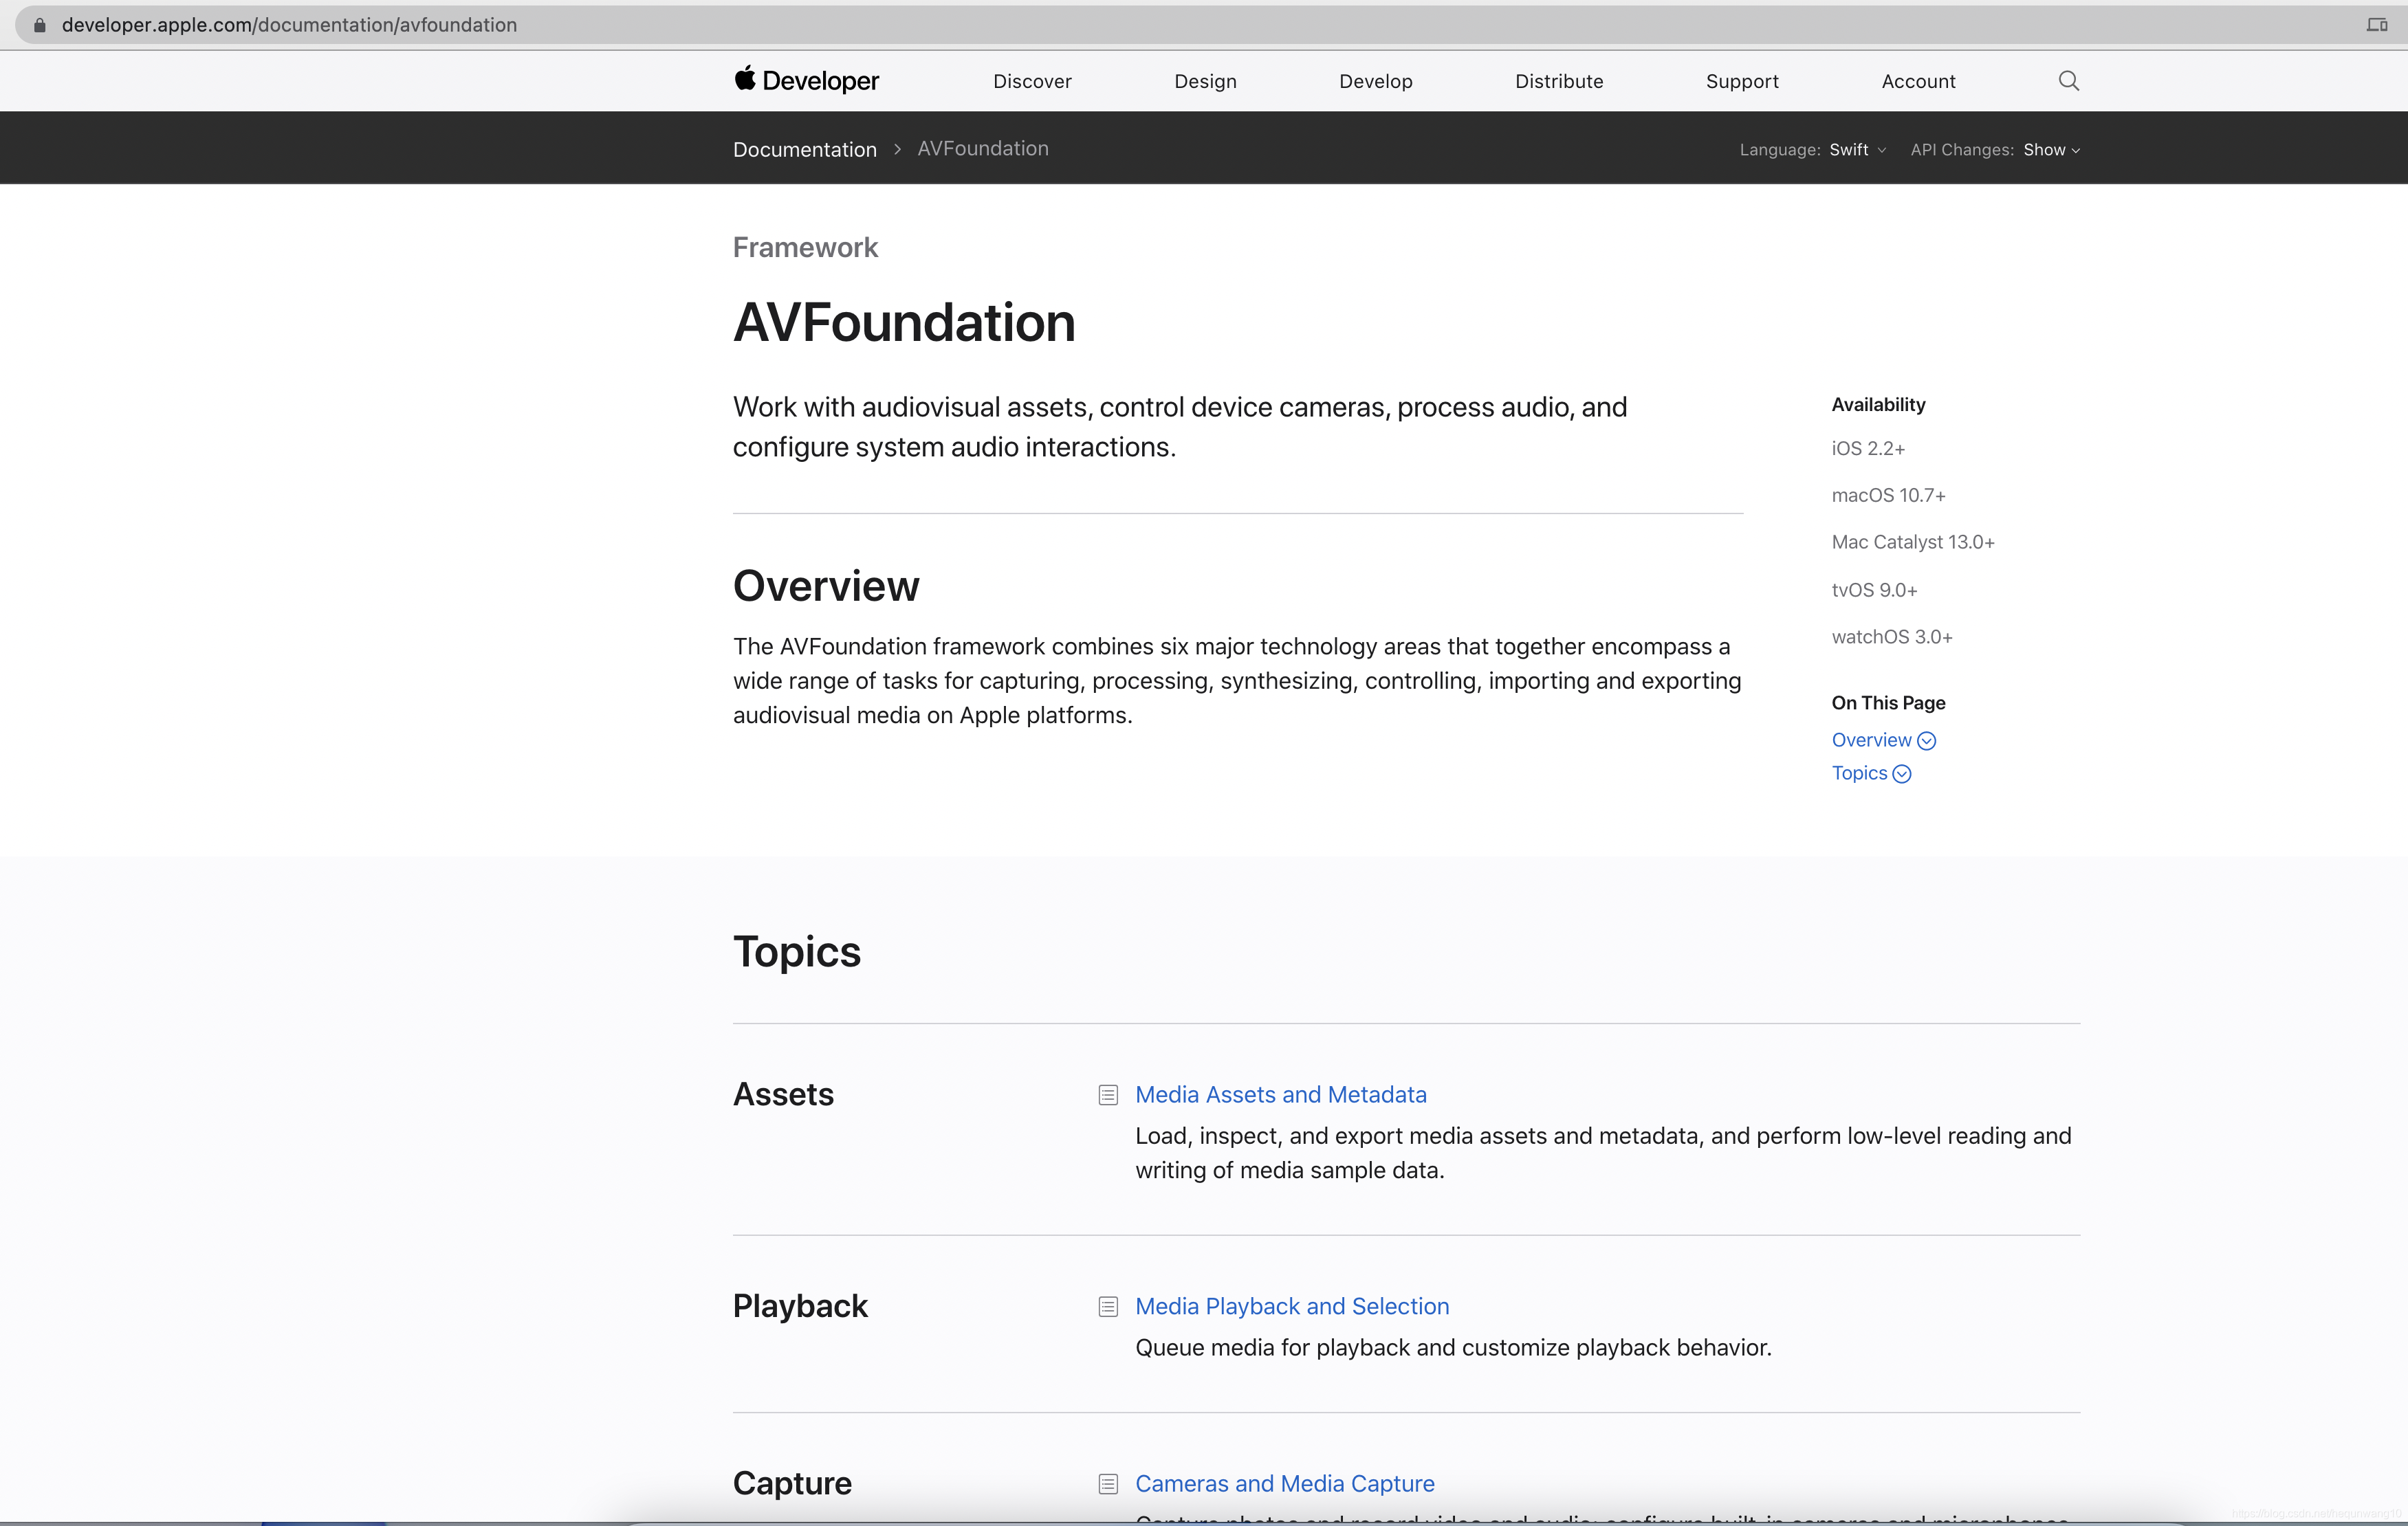Open the Develop menu
Screen dimensions: 2408x1526
coord(1375,81)
